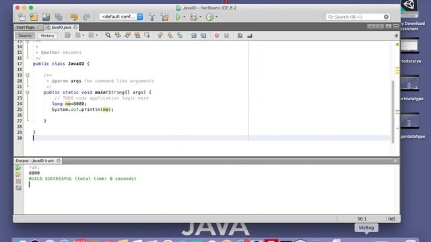
Task: Start macro recording with the red circle icon
Action: pos(217,36)
